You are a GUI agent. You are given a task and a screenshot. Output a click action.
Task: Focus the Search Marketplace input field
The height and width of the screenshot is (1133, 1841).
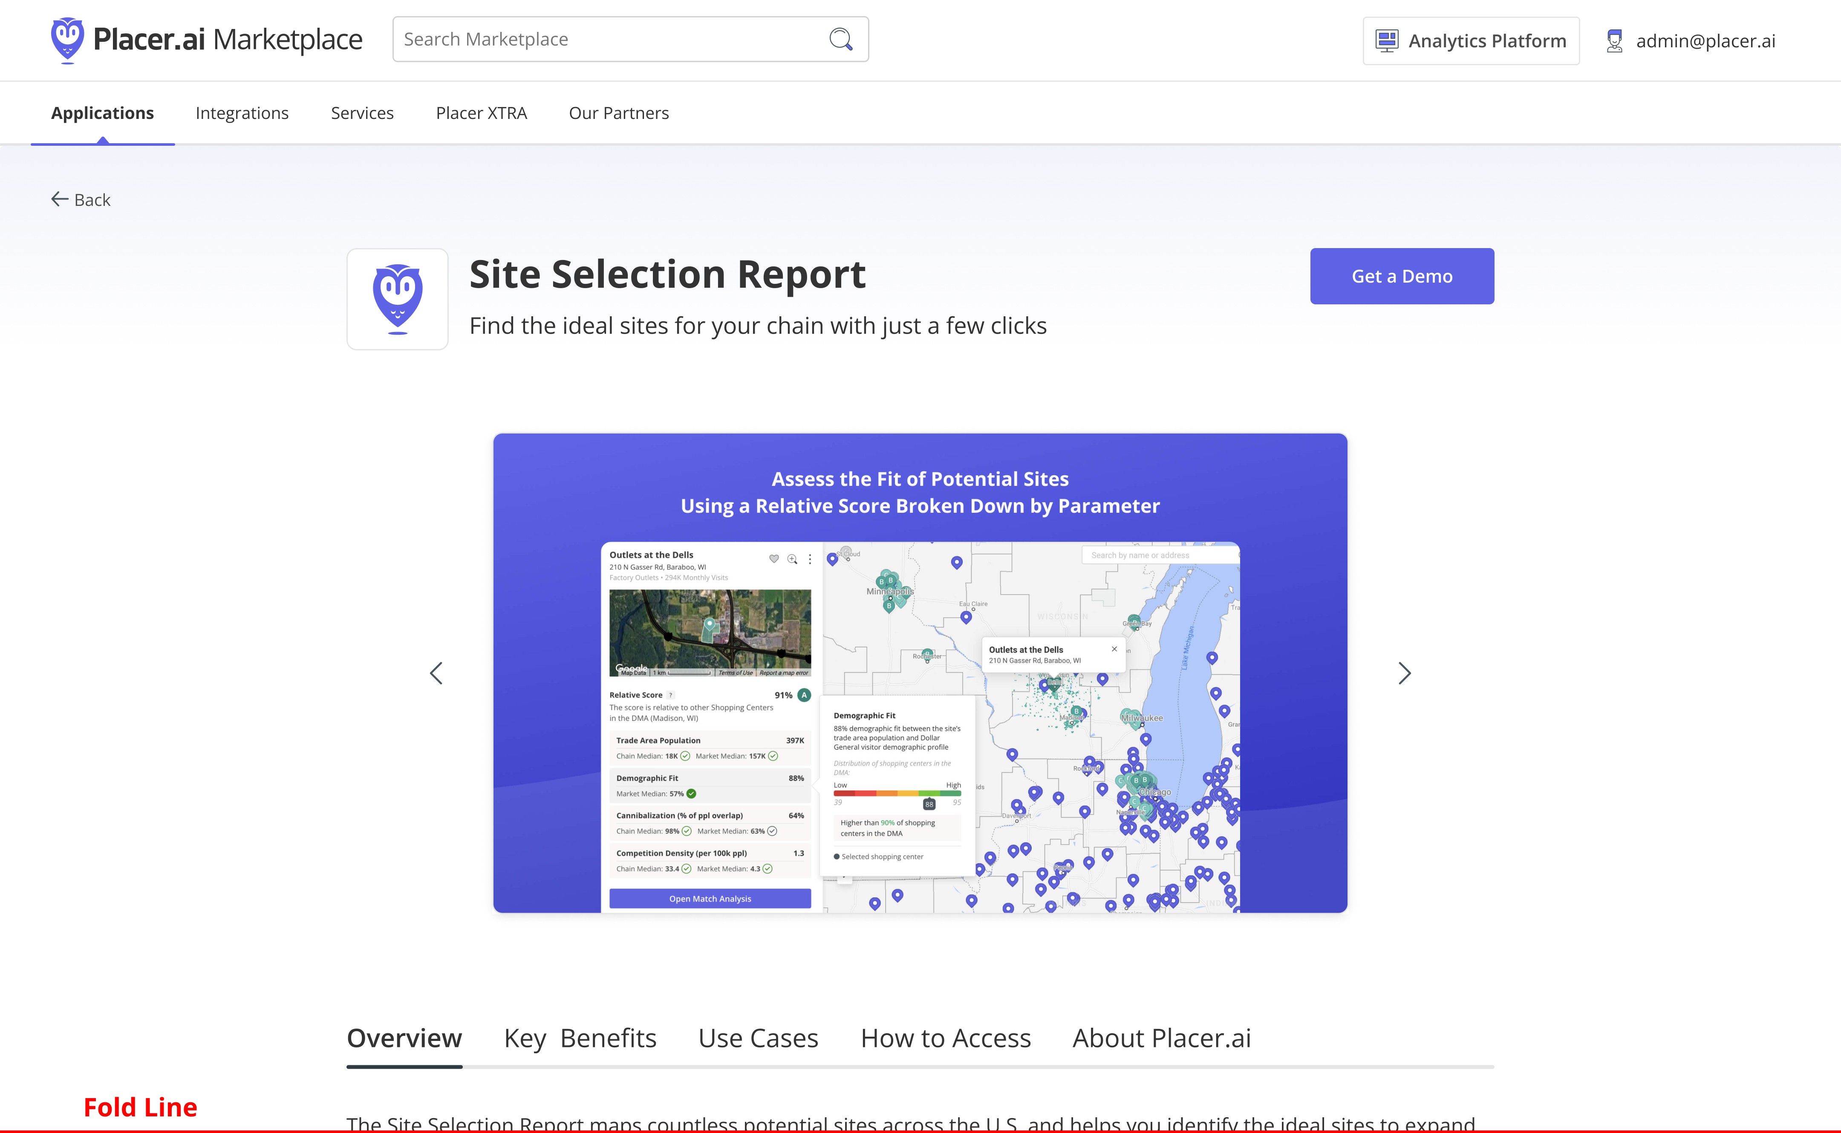point(607,39)
